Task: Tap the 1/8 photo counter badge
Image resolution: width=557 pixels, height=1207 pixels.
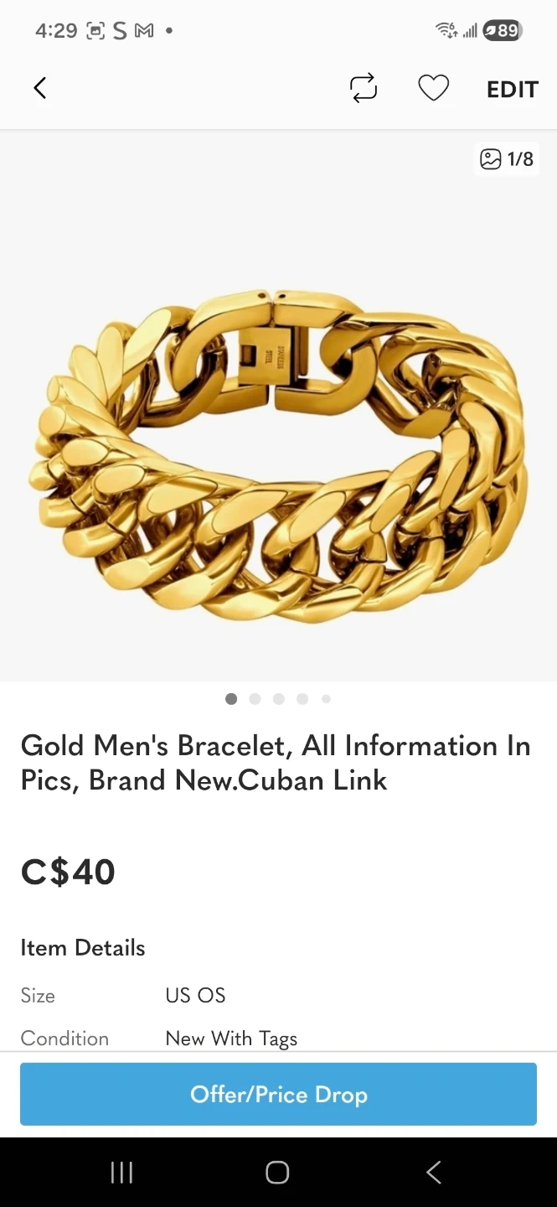Action: point(506,158)
